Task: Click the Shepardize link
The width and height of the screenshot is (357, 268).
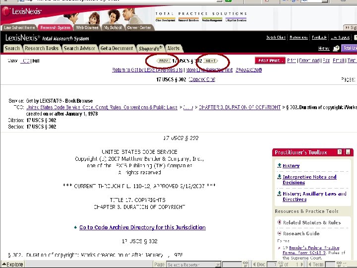Action: point(249,70)
